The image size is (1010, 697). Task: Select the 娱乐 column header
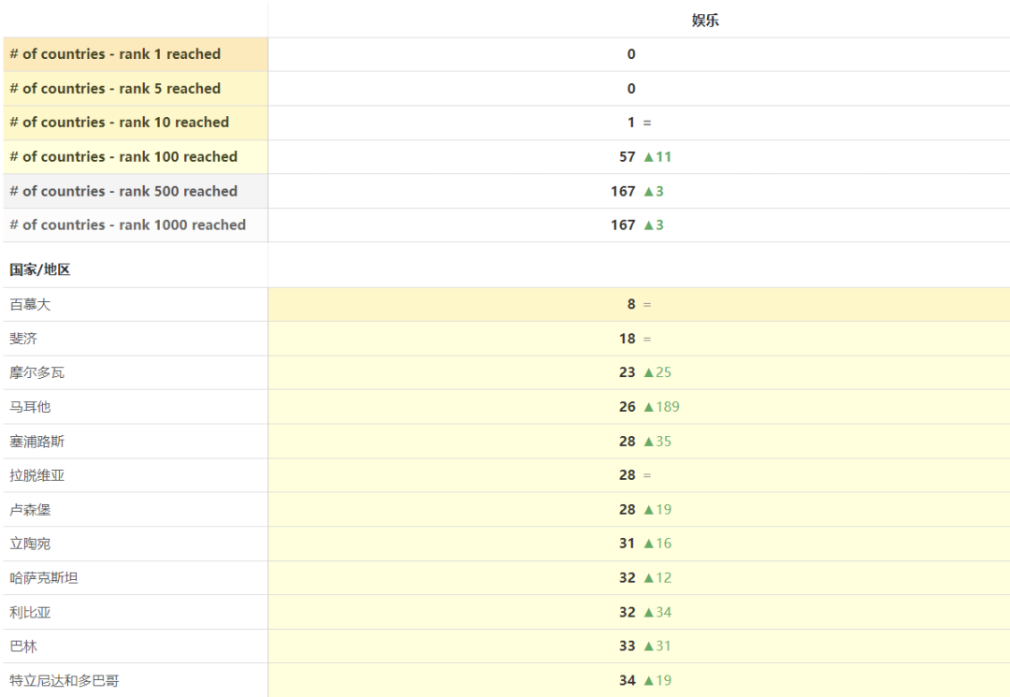pyautogui.click(x=705, y=20)
